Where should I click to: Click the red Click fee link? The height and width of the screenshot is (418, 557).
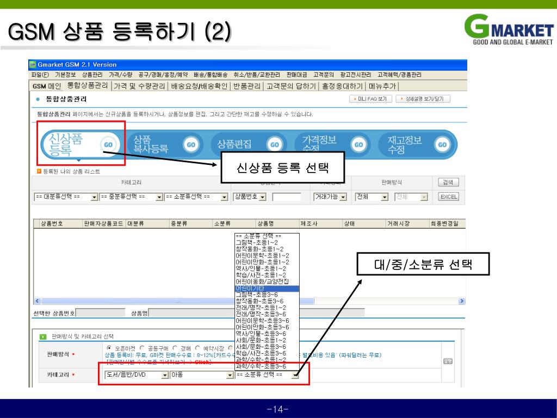click(202, 362)
